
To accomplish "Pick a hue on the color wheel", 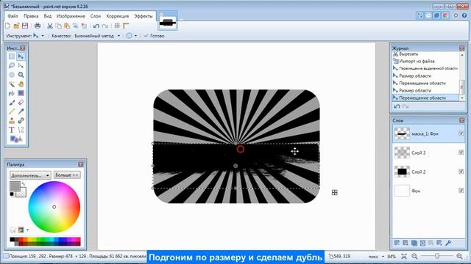I will coord(54,207).
